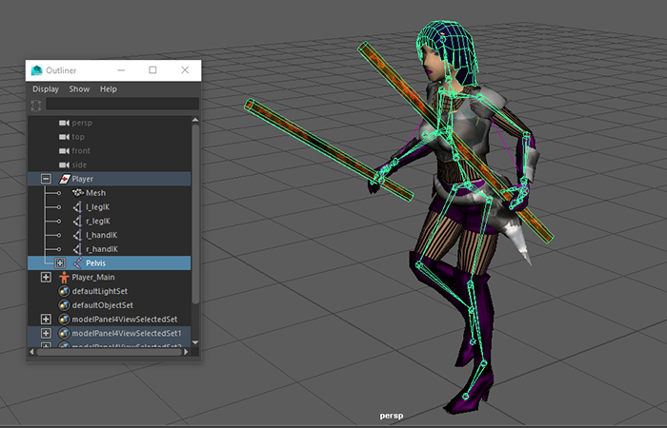Click the defaultObjectSet set icon
667x428 pixels.
(64, 305)
